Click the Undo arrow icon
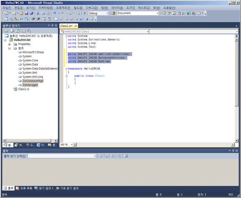 pos(55,13)
